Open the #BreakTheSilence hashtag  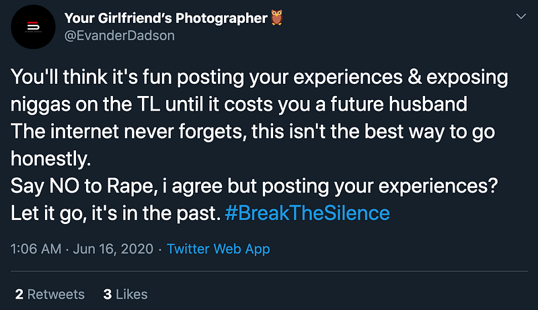(x=307, y=213)
